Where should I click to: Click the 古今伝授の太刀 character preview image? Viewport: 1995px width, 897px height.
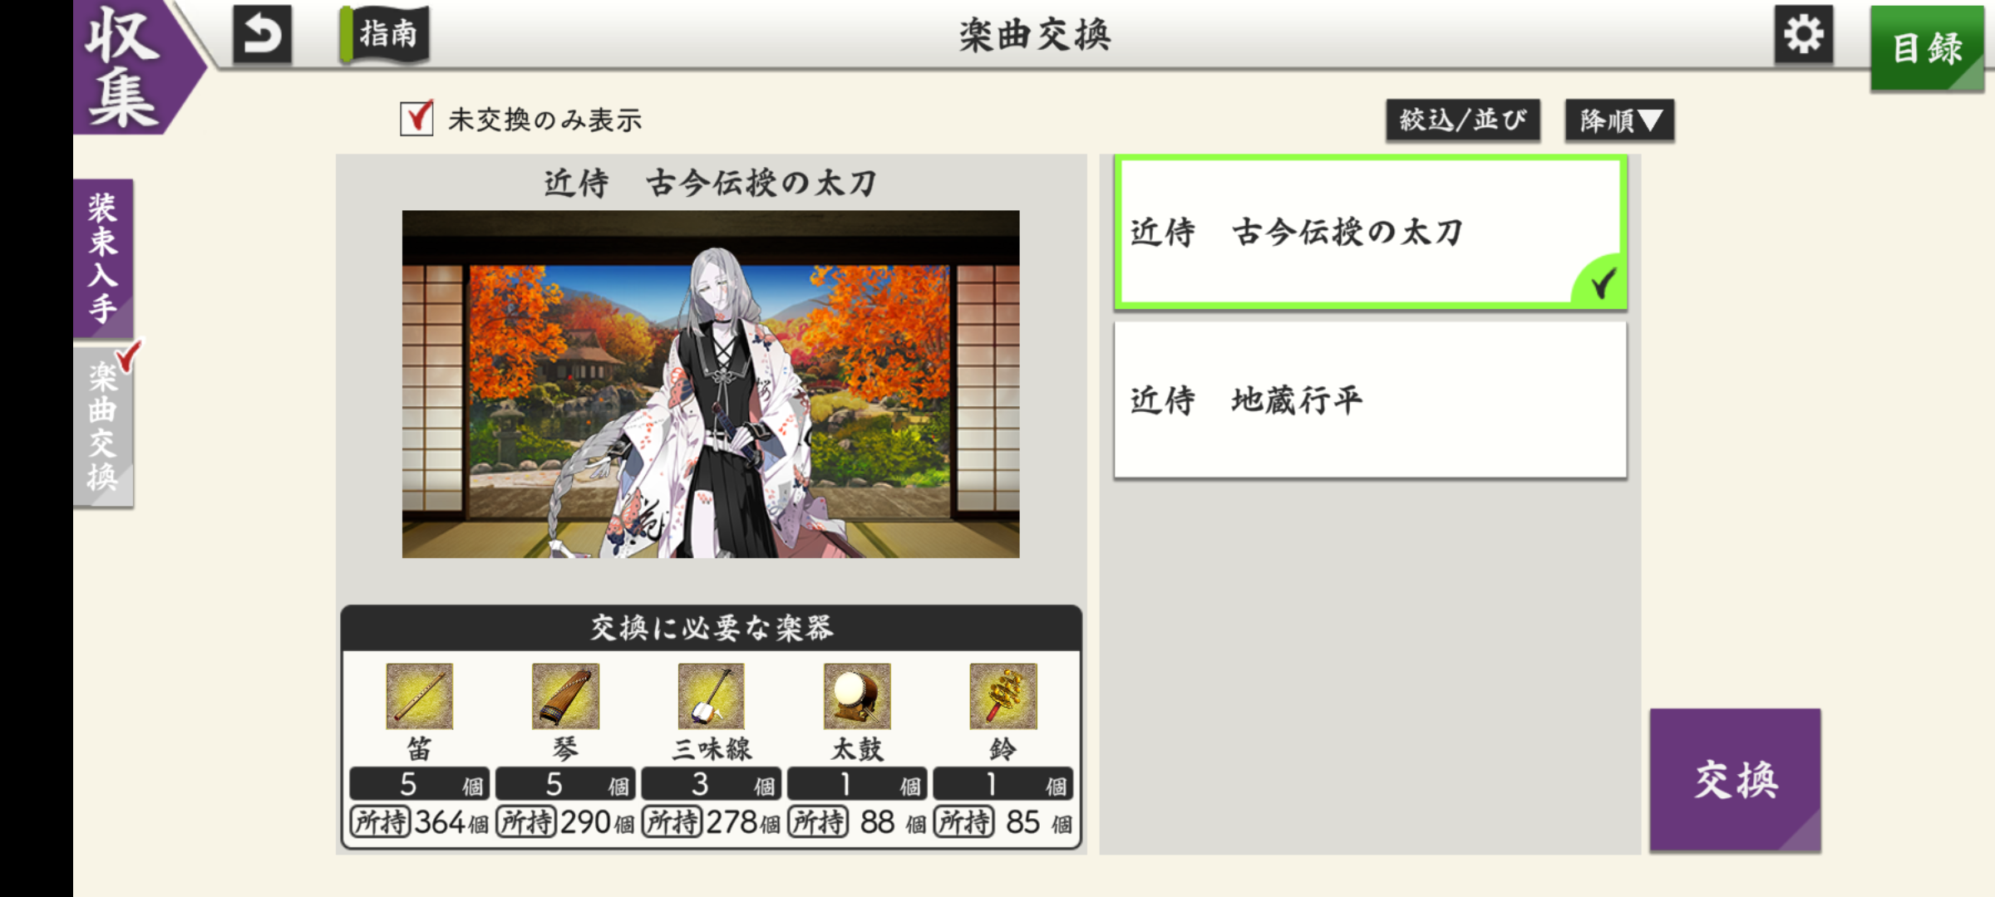tap(711, 384)
